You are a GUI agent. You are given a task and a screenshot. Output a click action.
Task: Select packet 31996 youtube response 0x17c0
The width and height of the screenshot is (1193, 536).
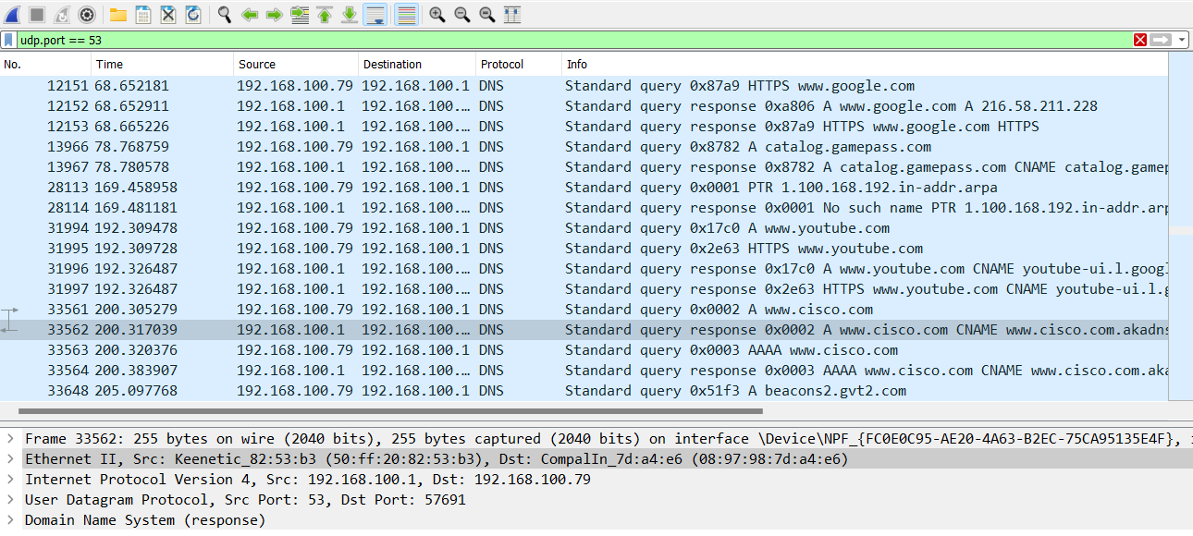[584, 269]
